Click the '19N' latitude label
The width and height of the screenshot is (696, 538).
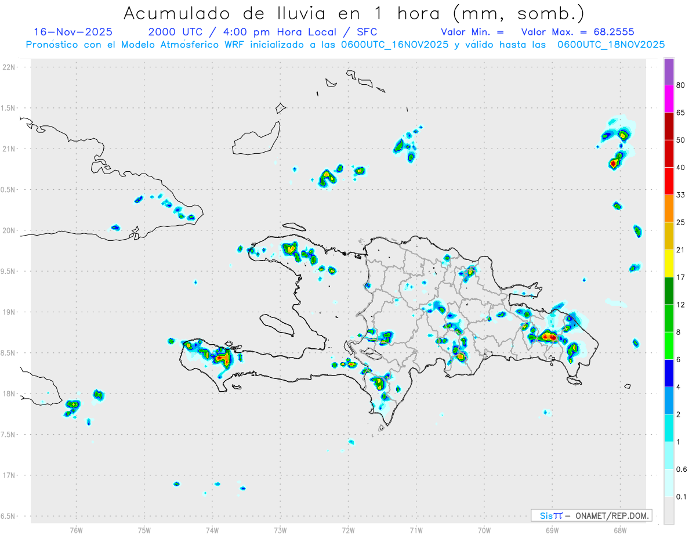click(9, 312)
